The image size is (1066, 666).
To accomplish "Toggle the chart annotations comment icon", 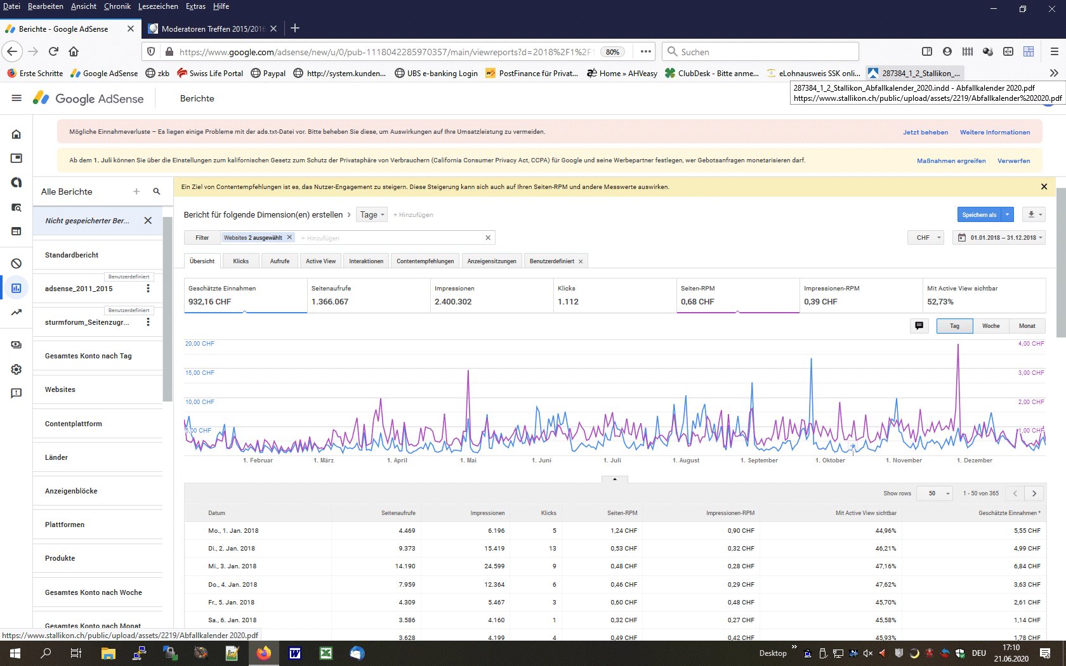I will tap(919, 326).
